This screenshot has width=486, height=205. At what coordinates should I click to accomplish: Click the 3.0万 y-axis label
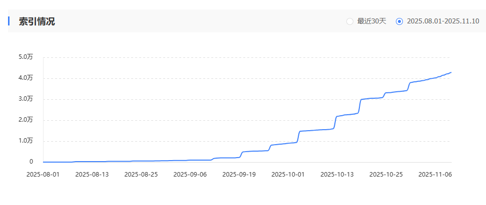26,99
